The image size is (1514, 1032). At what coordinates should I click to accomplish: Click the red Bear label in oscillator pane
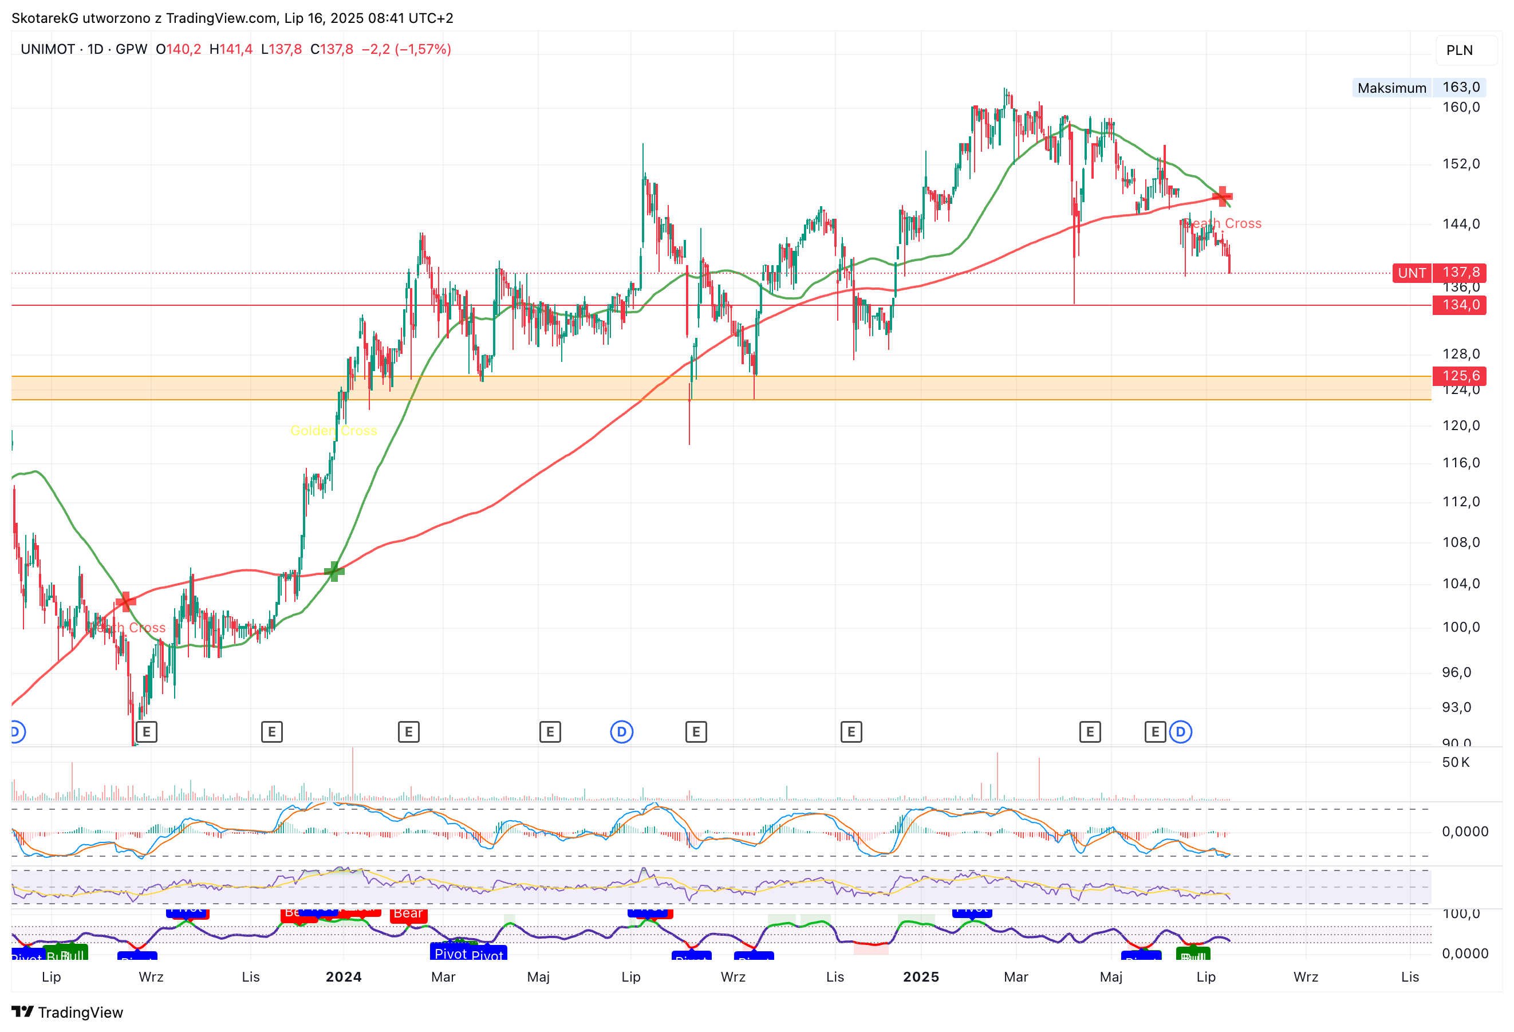pos(408,913)
